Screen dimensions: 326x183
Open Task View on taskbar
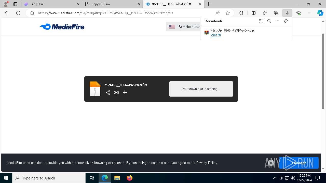(92, 178)
